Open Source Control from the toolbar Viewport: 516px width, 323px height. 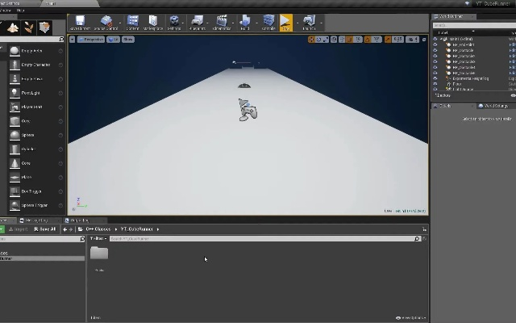point(106,23)
